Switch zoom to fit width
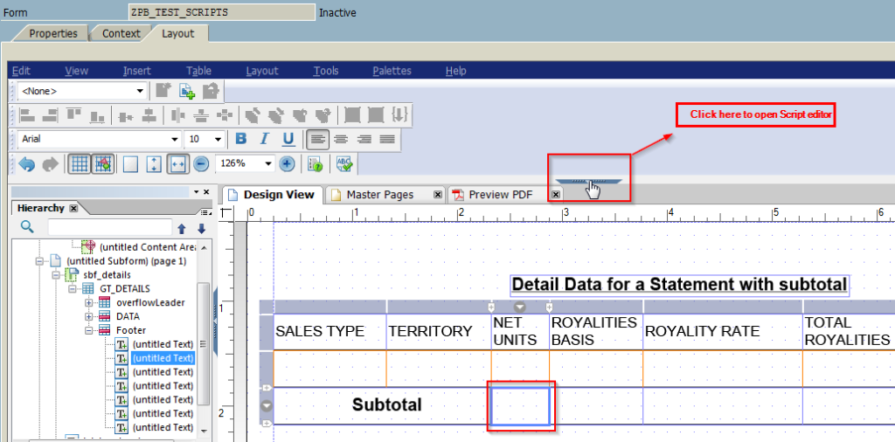The height and width of the screenshot is (442, 895). 177,164
